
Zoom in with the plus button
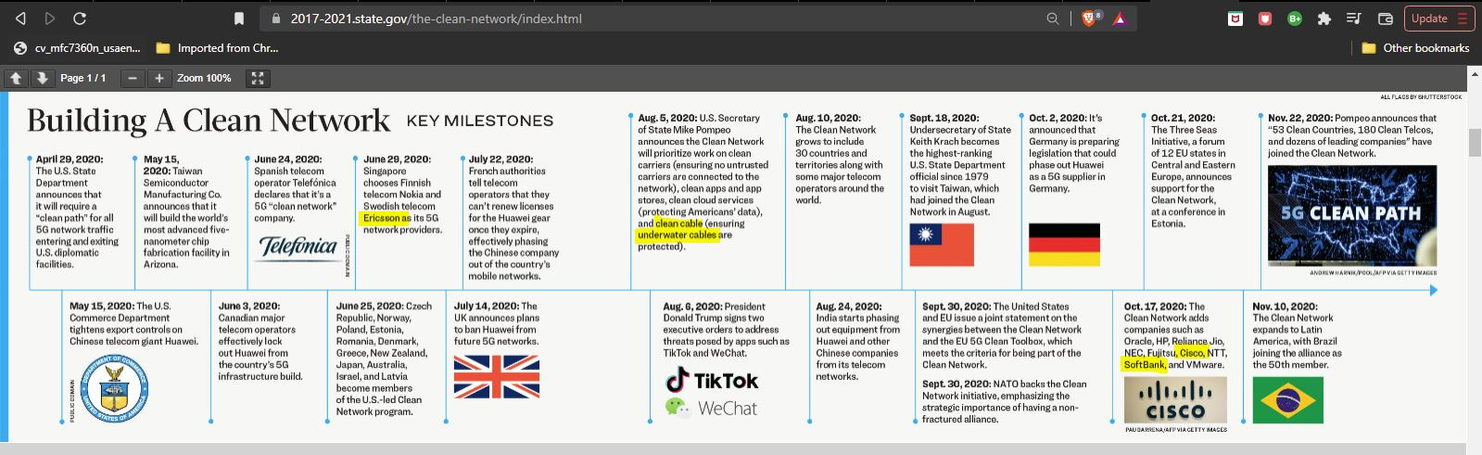[159, 79]
